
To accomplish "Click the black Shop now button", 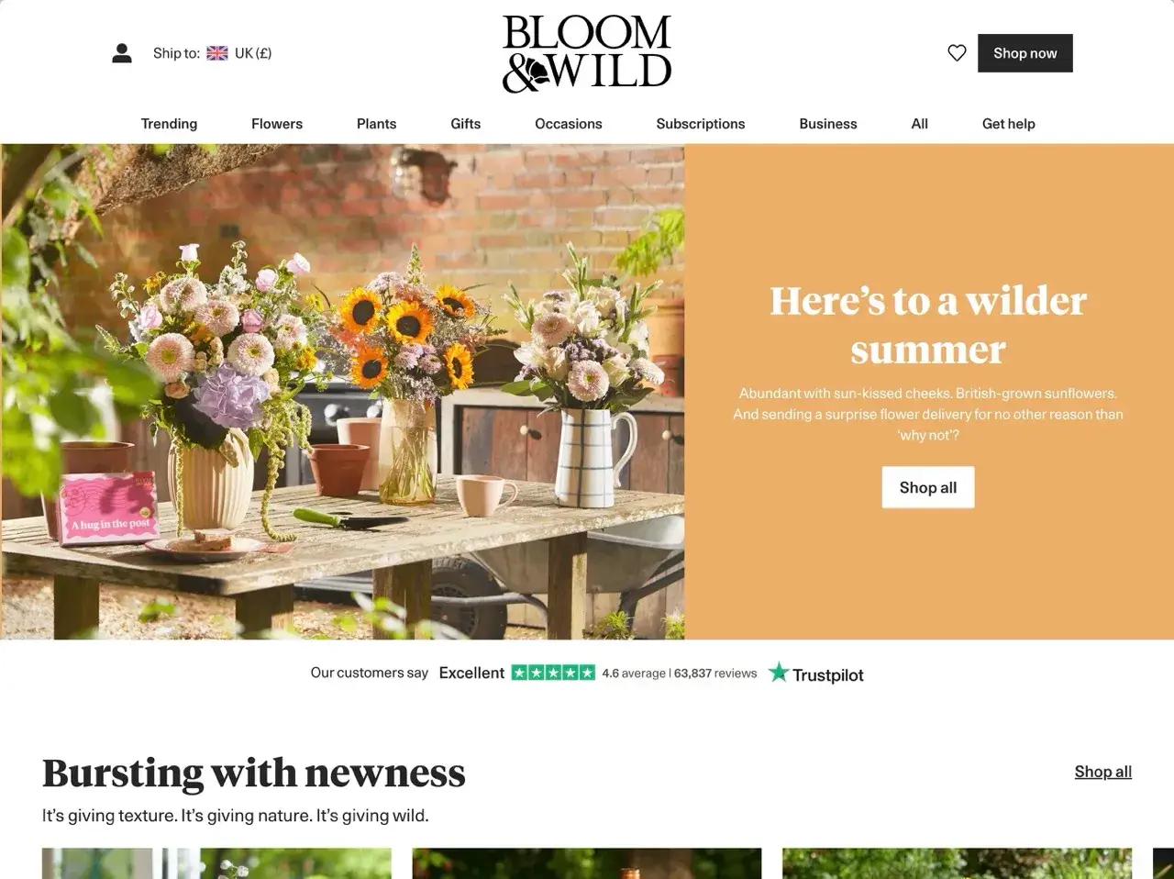I will click(x=1025, y=53).
